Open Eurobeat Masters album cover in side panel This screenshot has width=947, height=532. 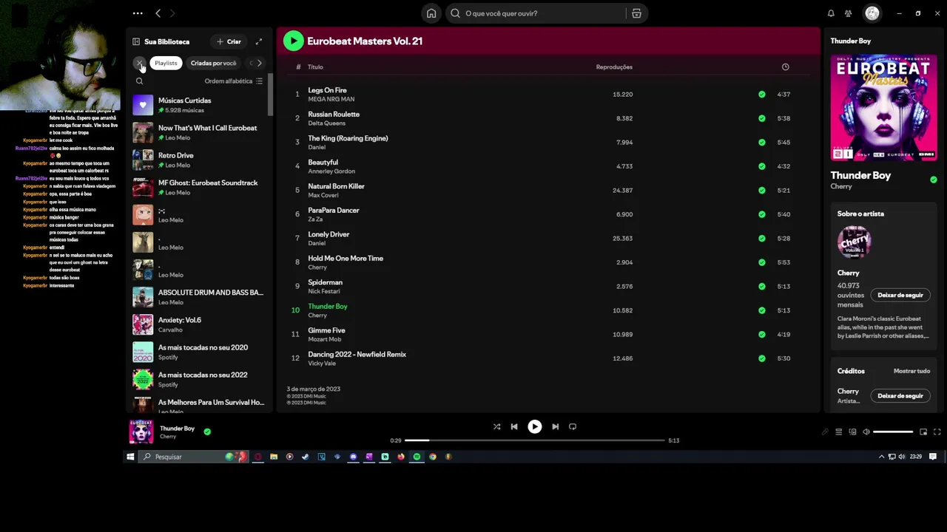tap(883, 108)
